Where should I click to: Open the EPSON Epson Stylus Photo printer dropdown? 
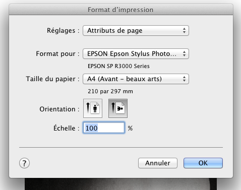136,54
